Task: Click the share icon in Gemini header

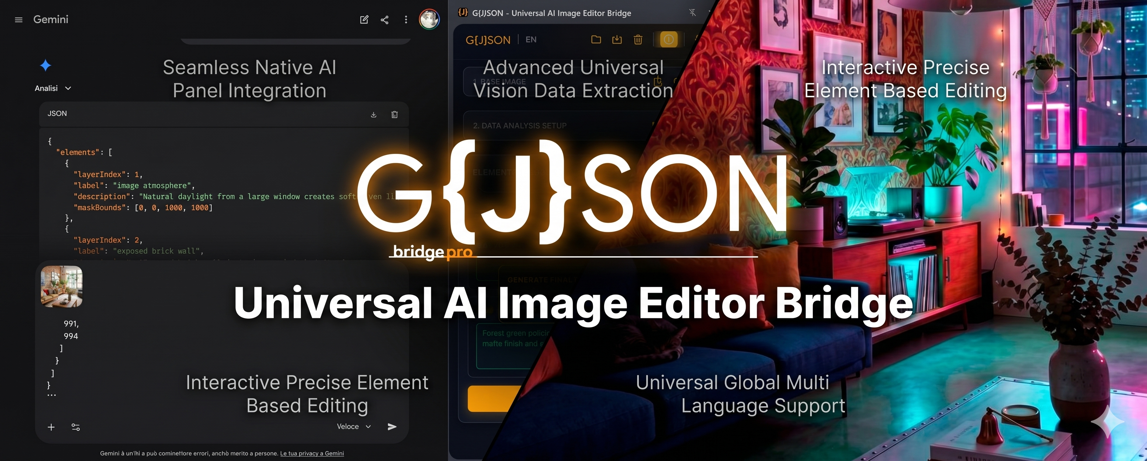Action: (385, 20)
